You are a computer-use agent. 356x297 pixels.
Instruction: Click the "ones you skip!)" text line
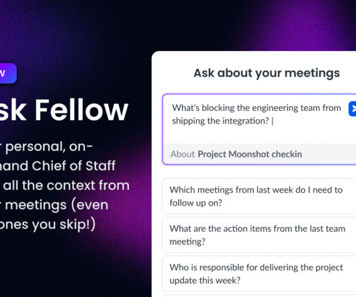point(48,225)
